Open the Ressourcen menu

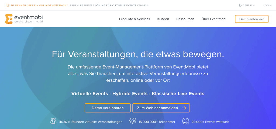185,19
